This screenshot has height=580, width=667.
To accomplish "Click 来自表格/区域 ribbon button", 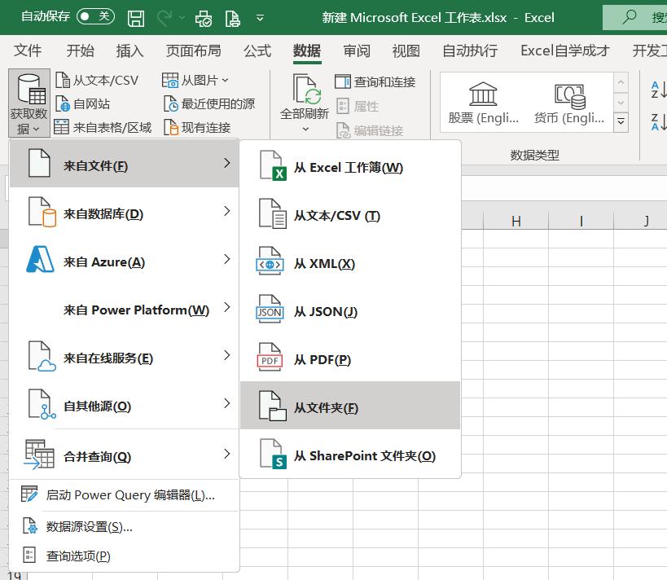I will (103, 127).
